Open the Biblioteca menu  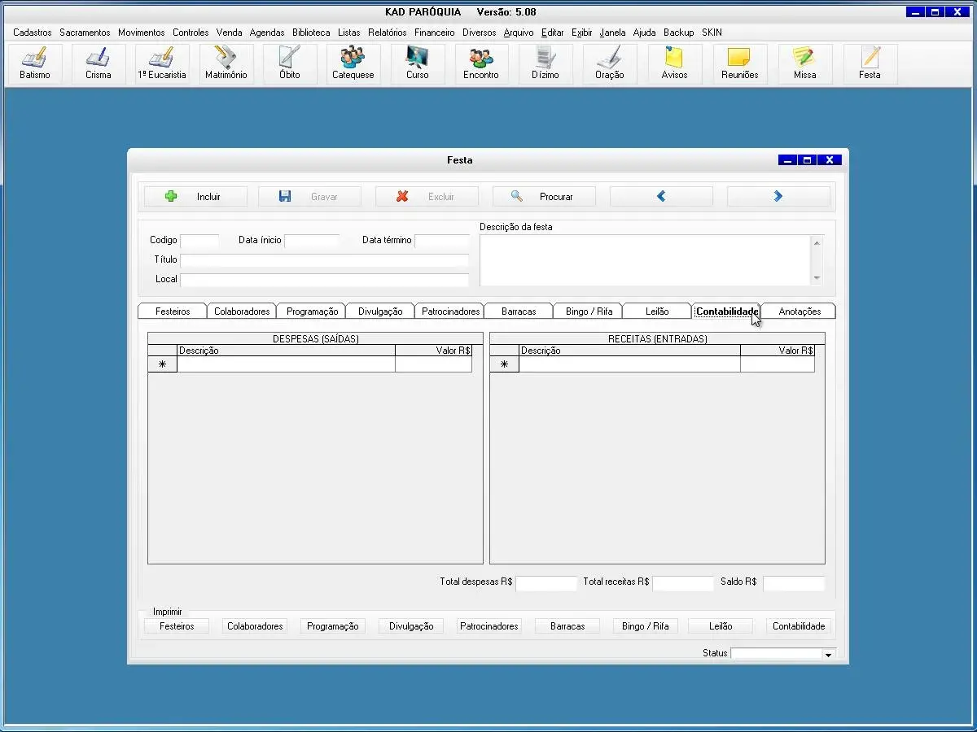pyautogui.click(x=311, y=33)
